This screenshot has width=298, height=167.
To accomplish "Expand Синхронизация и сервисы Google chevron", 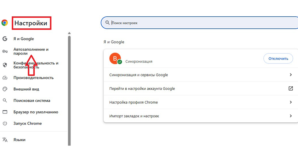I will click(x=291, y=75).
